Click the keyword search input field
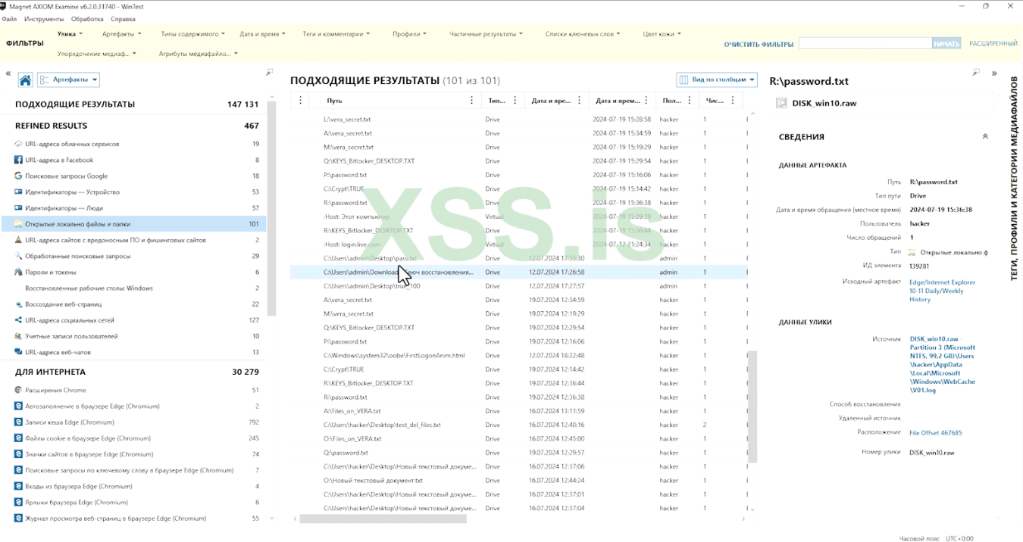1023x542 pixels. 865,44
